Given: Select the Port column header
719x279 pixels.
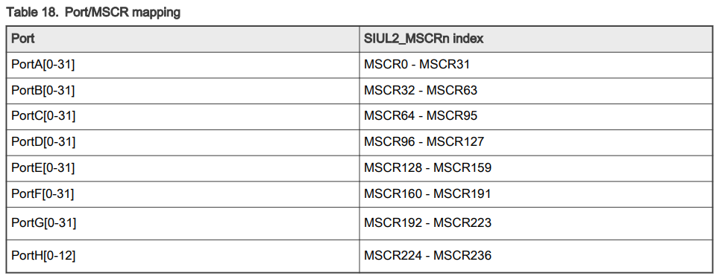Looking at the screenshot, I should tap(23, 39).
